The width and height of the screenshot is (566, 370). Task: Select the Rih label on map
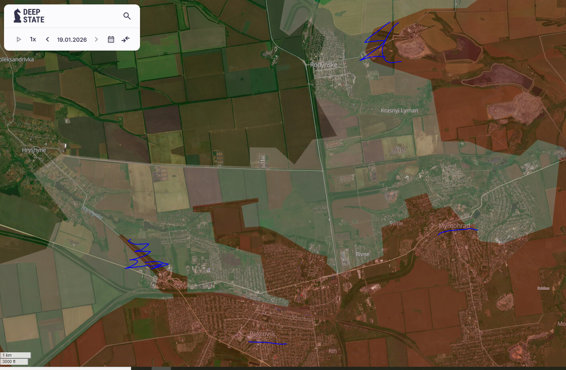[332, 351]
